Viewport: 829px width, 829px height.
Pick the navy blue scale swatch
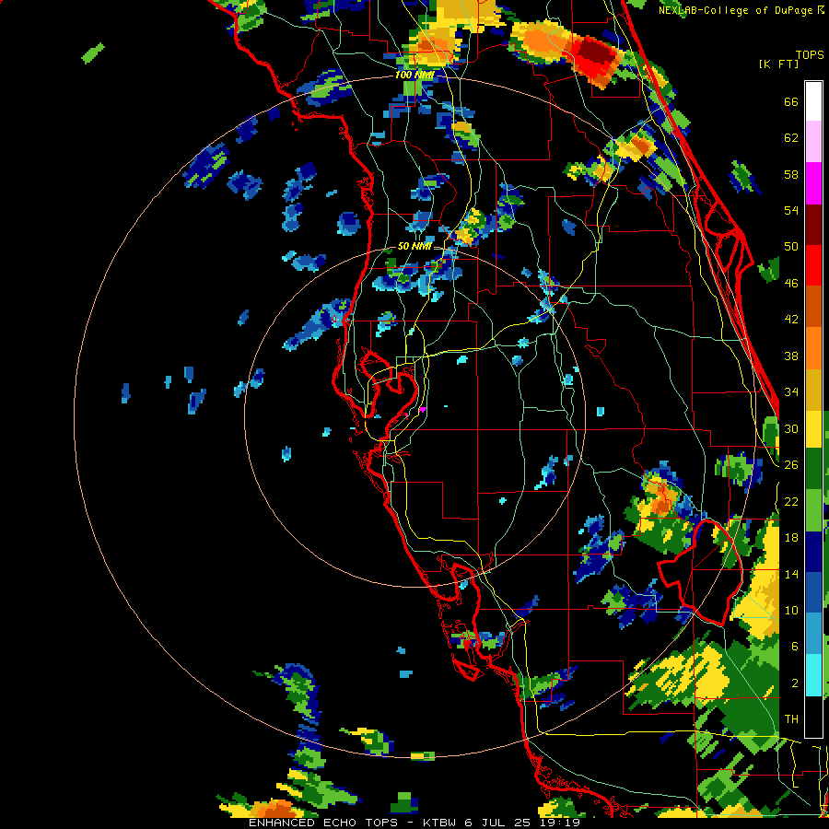(x=813, y=552)
